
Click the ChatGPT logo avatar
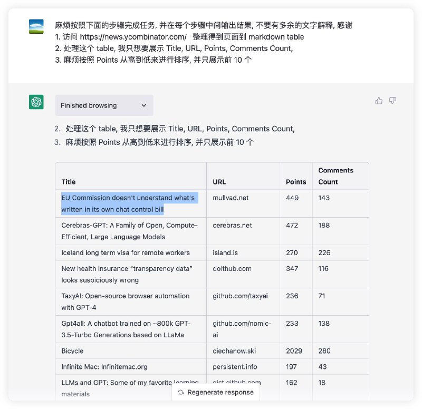(36, 102)
